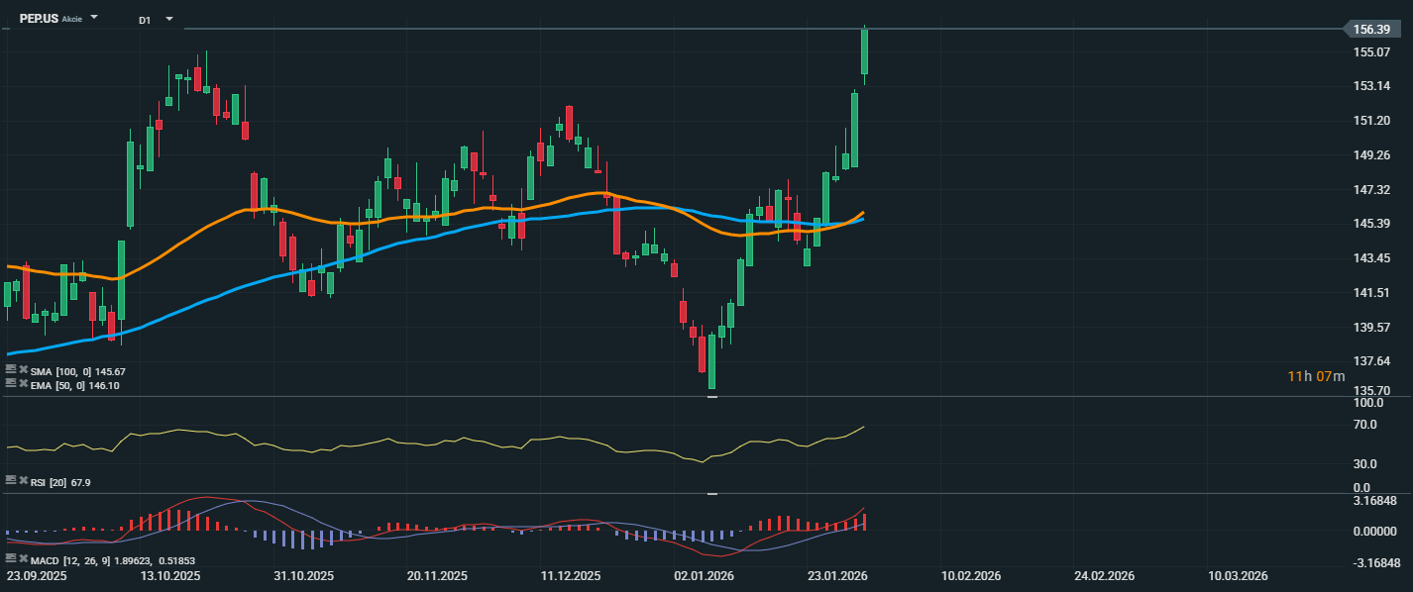This screenshot has width=1413, height=592.
Task: Delete the MACD indicator using X icon
Action: pyautogui.click(x=23, y=559)
